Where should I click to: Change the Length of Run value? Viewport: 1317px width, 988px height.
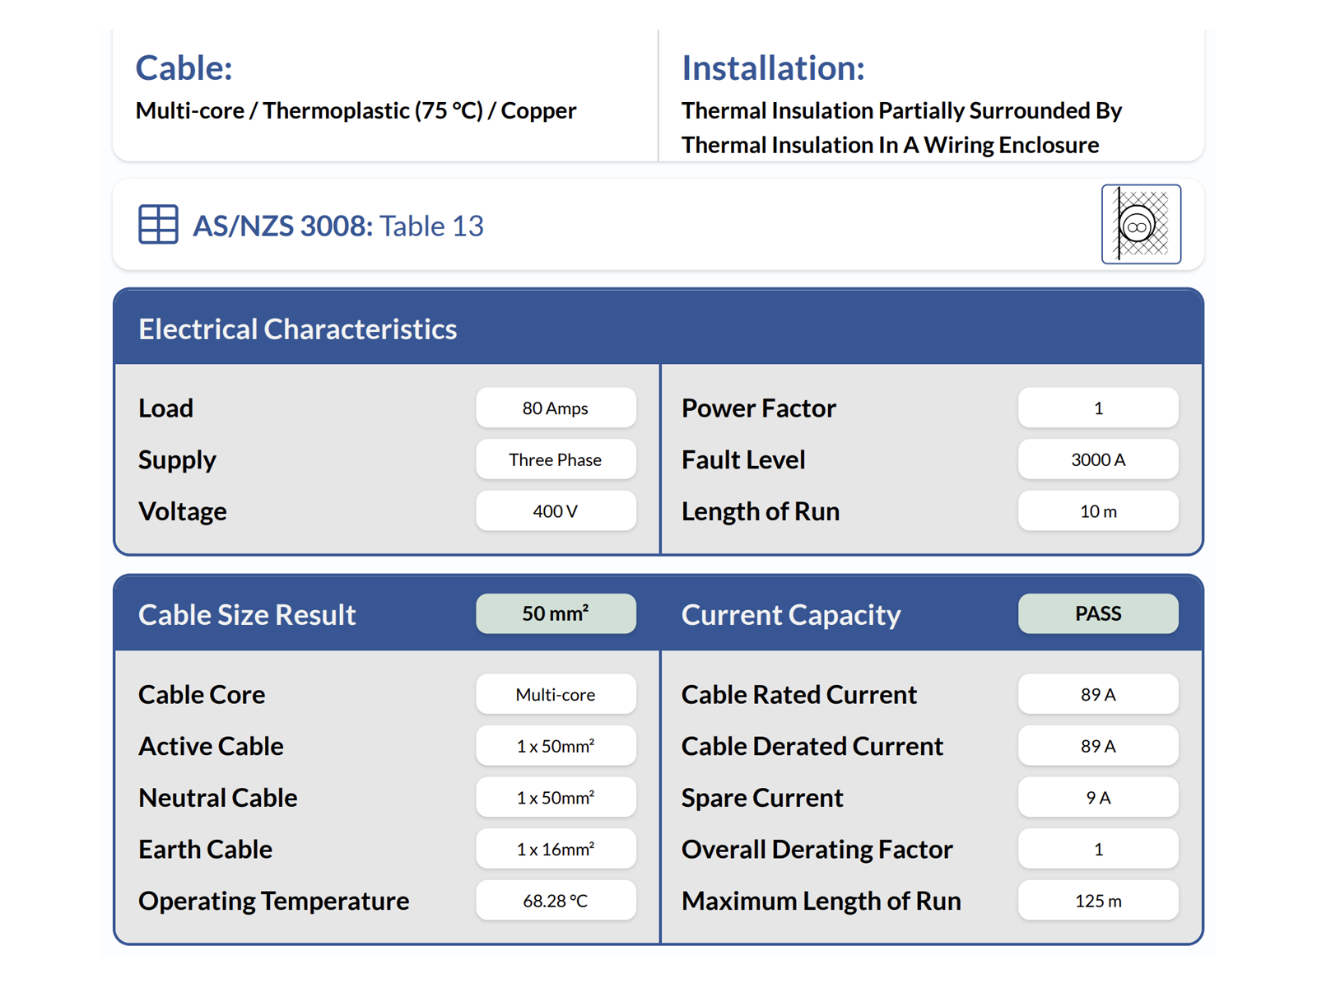click(1098, 510)
